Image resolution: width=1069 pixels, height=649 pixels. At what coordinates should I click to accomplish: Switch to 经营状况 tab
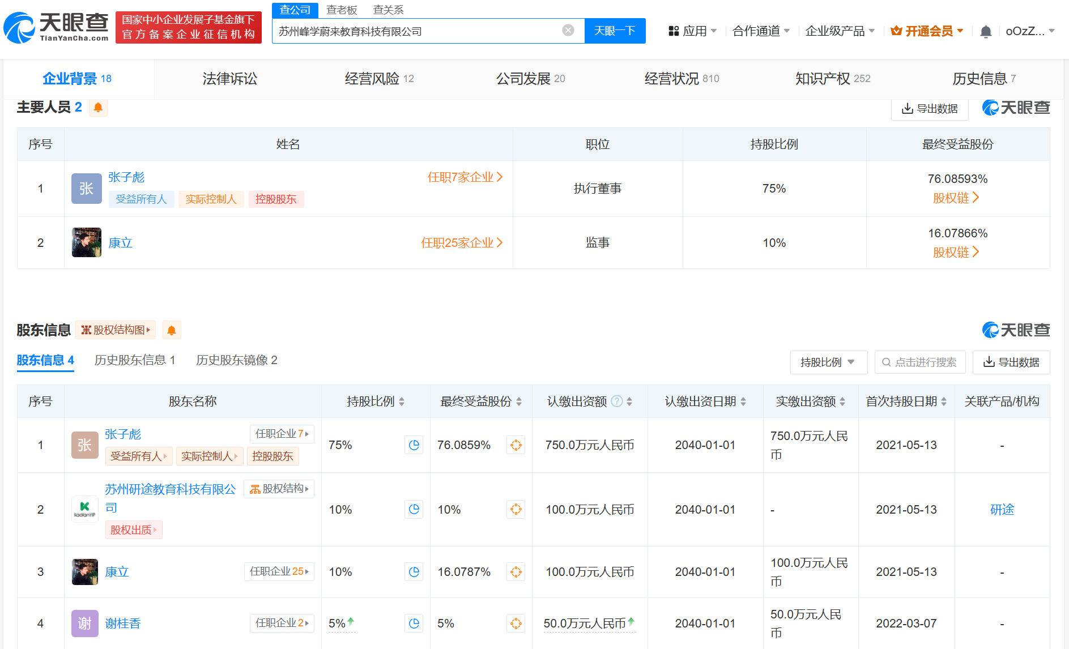tap(682, 79)
